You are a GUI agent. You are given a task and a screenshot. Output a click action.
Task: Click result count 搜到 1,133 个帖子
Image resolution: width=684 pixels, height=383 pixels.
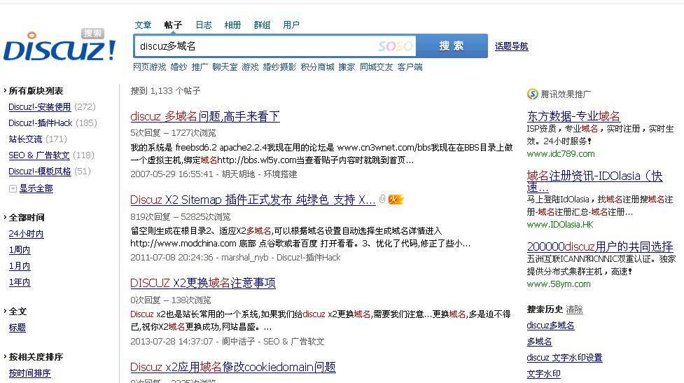[x=165, y=91]
